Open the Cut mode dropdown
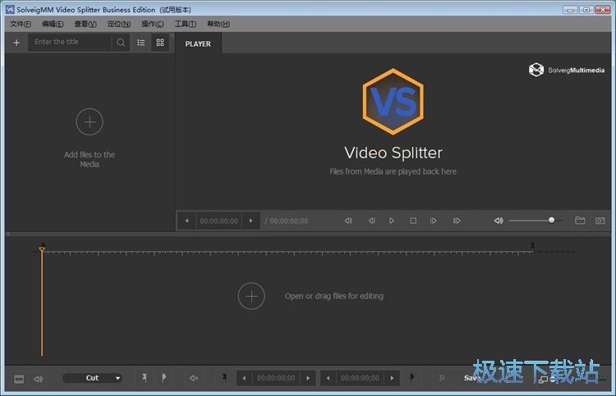Image resolution: width=616 pixels, height=396 pixels. [93, 378]
